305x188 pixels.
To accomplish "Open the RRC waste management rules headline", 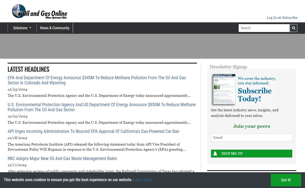I will 62,159.
